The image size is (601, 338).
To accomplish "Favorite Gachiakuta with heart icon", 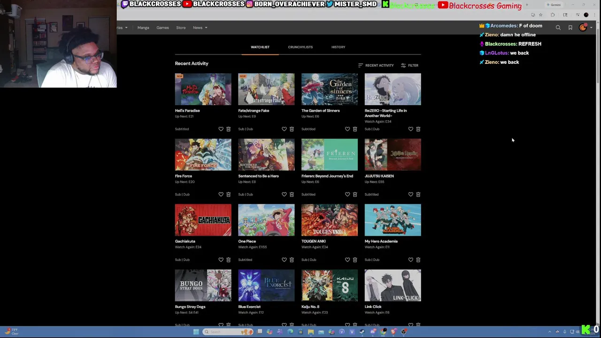I will pyautogui.click(x=221, y=259).
